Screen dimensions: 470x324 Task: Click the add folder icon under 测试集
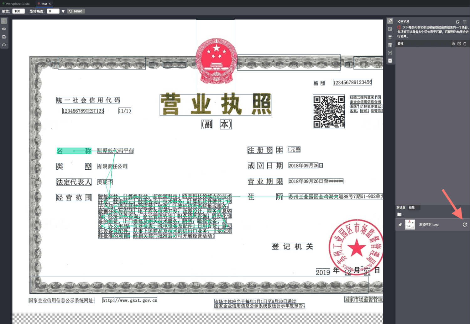click(399, 214)
